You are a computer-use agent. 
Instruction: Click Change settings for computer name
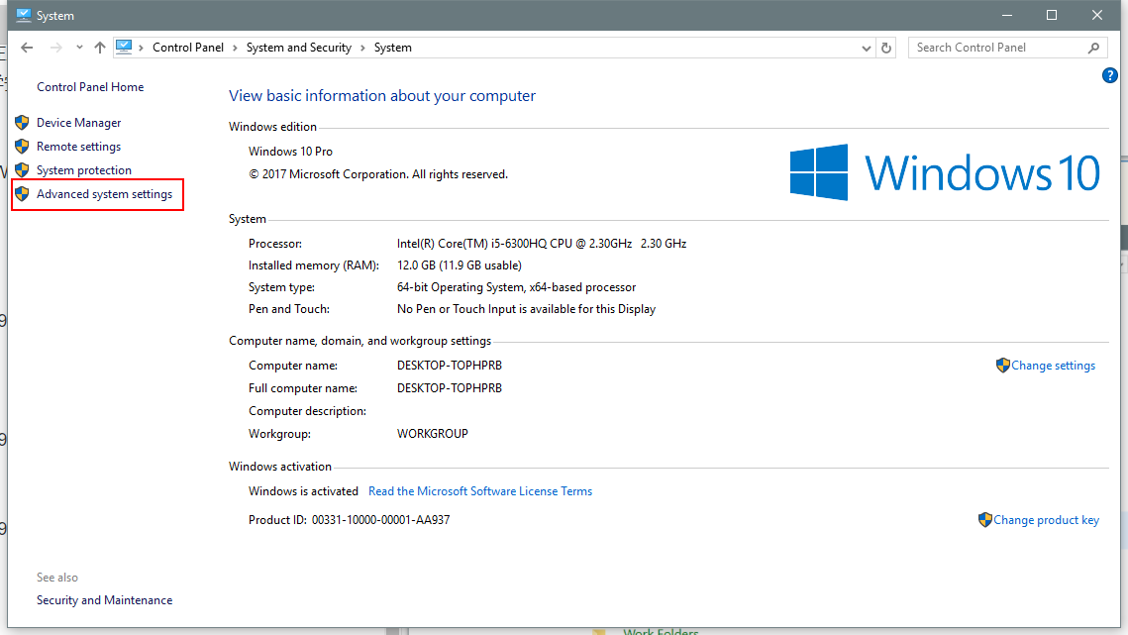(x=1053, y=366)
